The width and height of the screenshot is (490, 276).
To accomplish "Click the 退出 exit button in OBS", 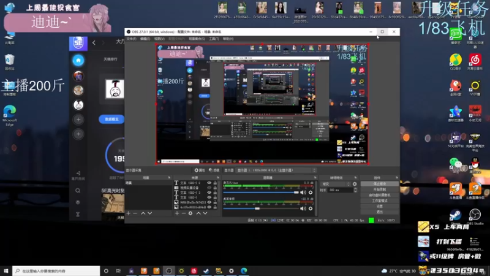I will 379,212.
